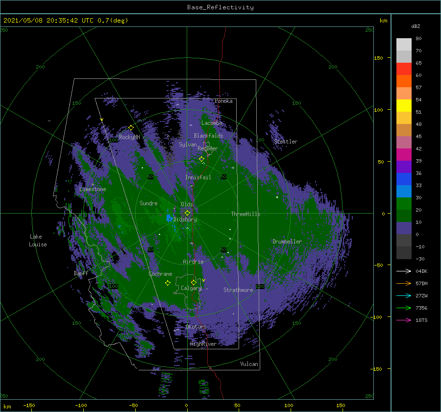The height and width of the screenshot is (412, 441).
Task: Click the Drumheller city label
Action: click(x=287, y=242)
